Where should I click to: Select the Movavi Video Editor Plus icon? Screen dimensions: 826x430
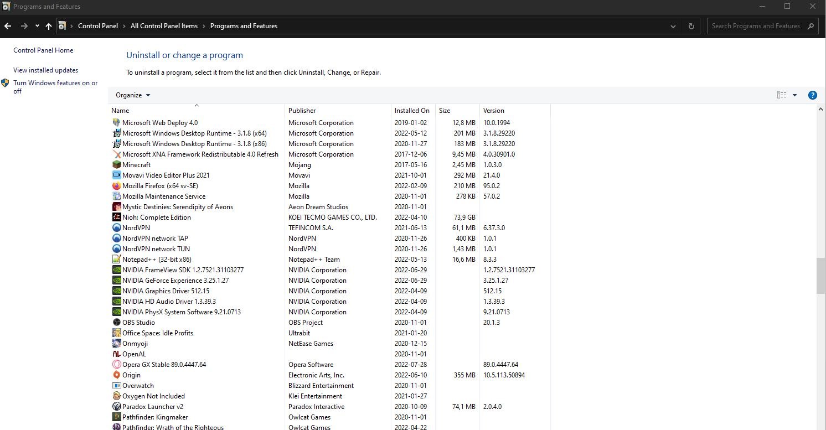tap(116, 175)
